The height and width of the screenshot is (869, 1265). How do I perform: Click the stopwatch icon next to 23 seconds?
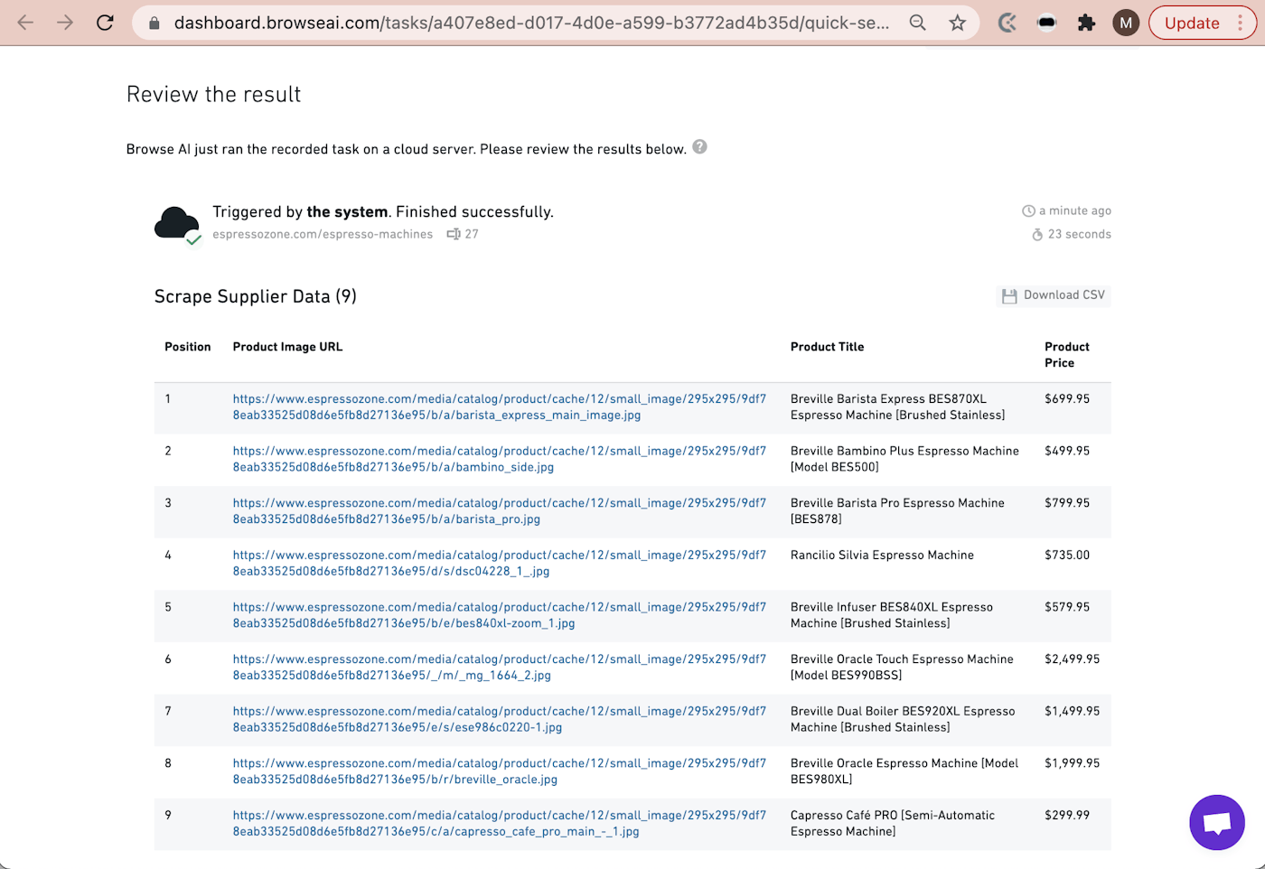pos(1037,235)
